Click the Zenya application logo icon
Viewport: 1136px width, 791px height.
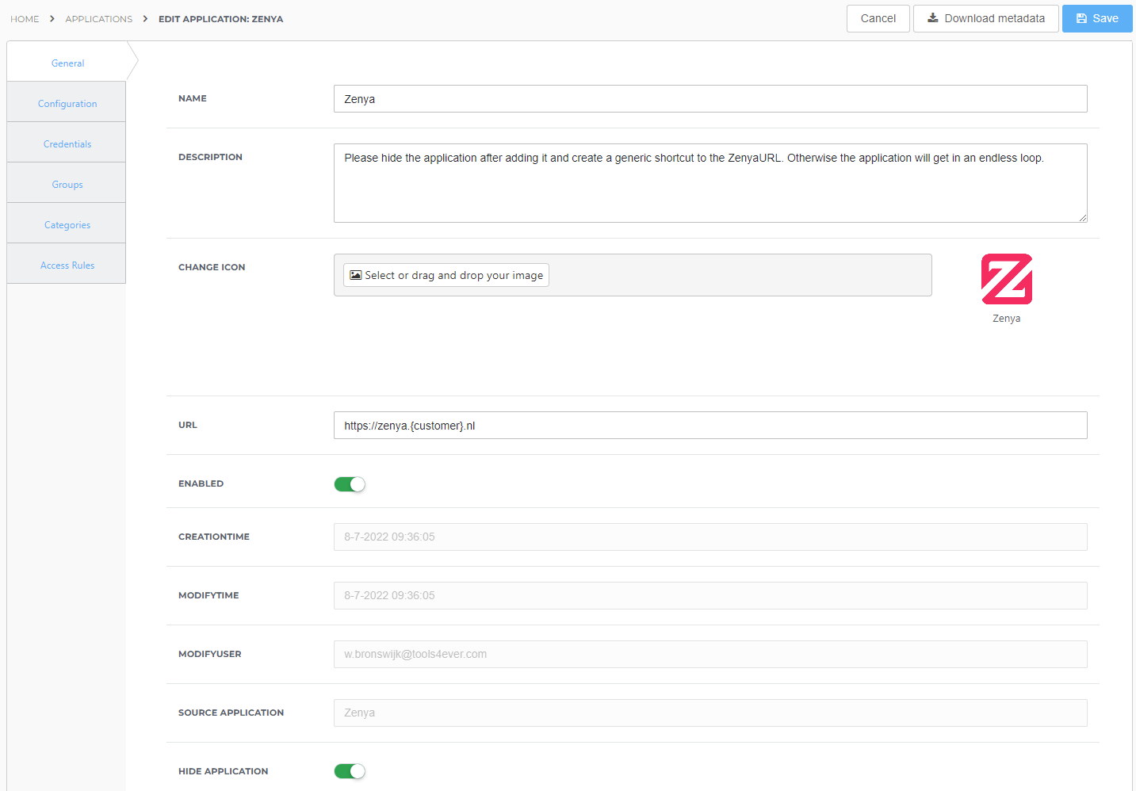[x=1007, y=279]
